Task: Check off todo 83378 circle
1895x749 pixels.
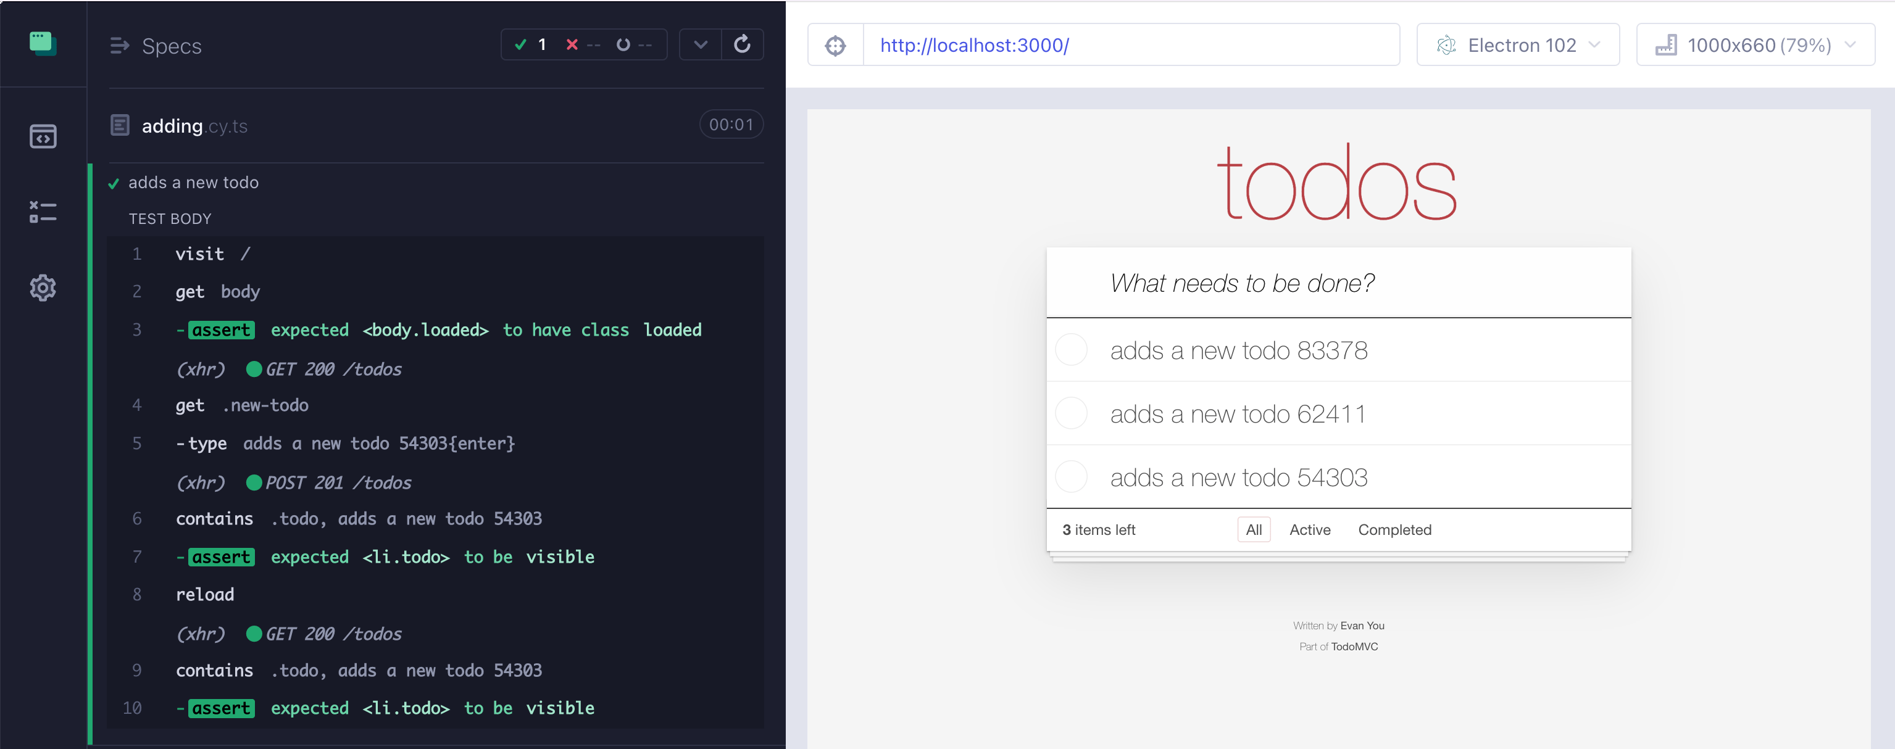Action: click(x=1071, y=350)
